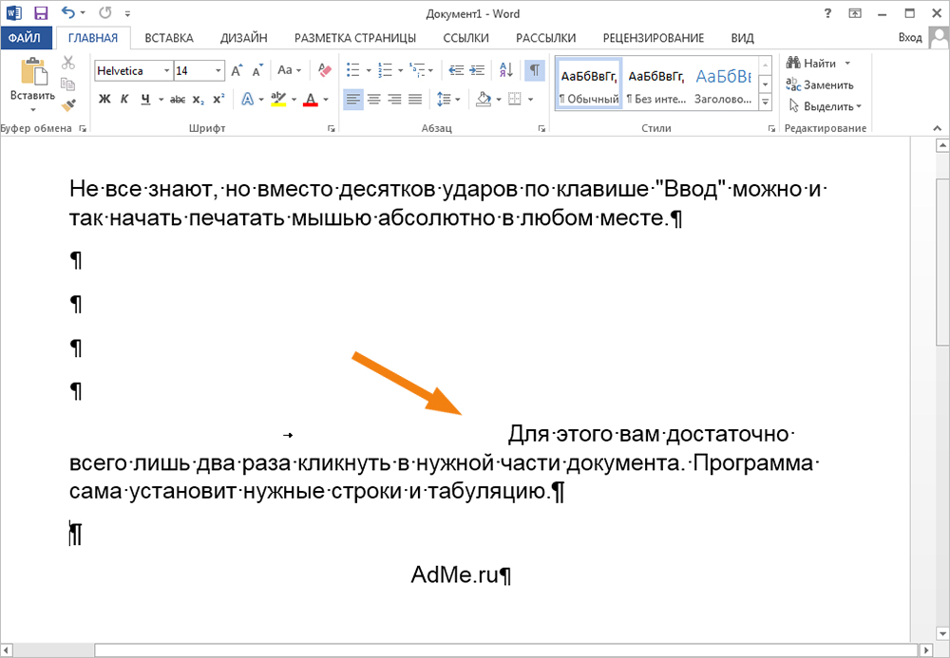Click the Cut scissors icon
The height and width of the screenshot is (658, 950).
(x=67, y=63)
